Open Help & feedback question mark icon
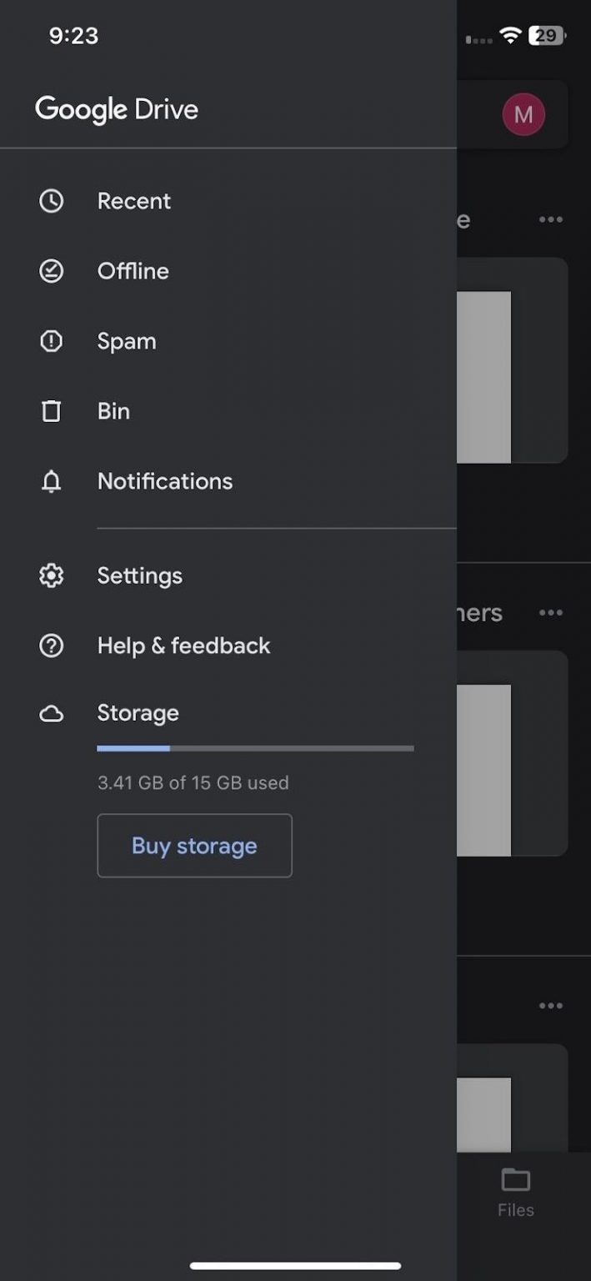The image size is (591, 1281). pos(51,645)
